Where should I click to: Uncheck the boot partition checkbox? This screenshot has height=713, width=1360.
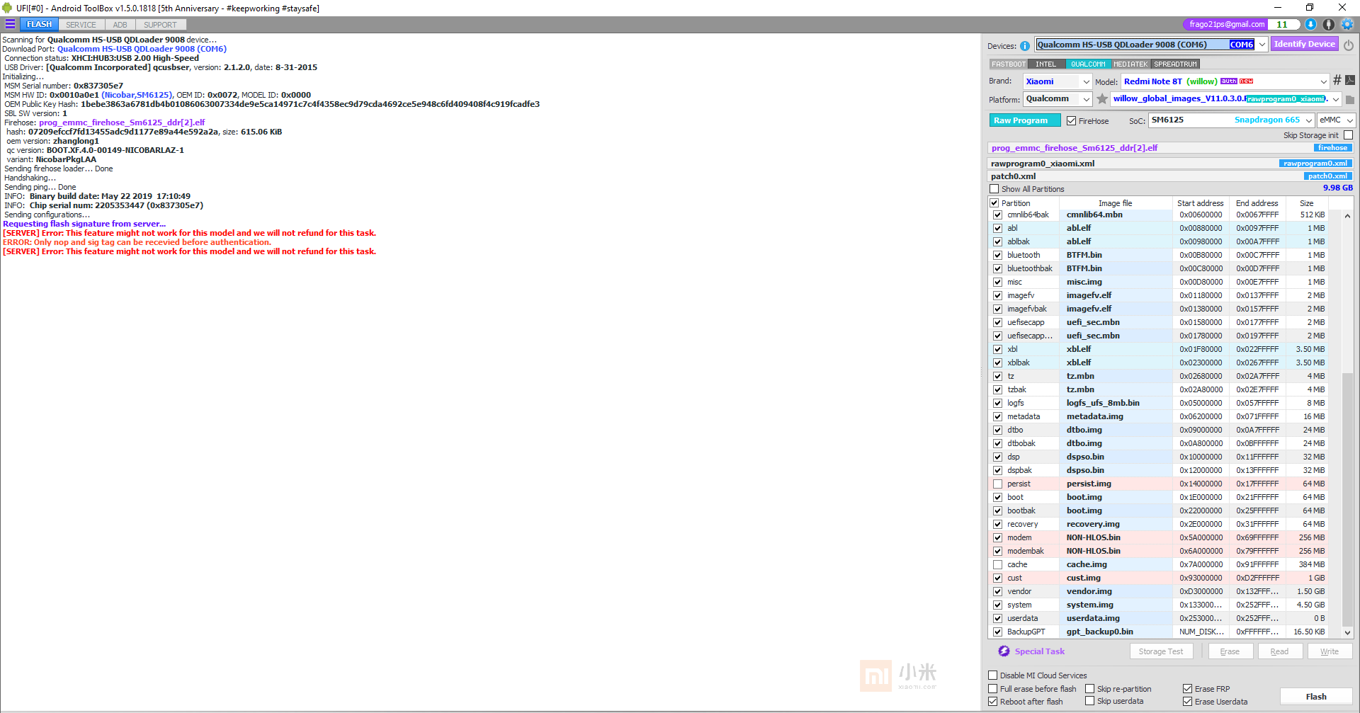(x=998, y=498)
